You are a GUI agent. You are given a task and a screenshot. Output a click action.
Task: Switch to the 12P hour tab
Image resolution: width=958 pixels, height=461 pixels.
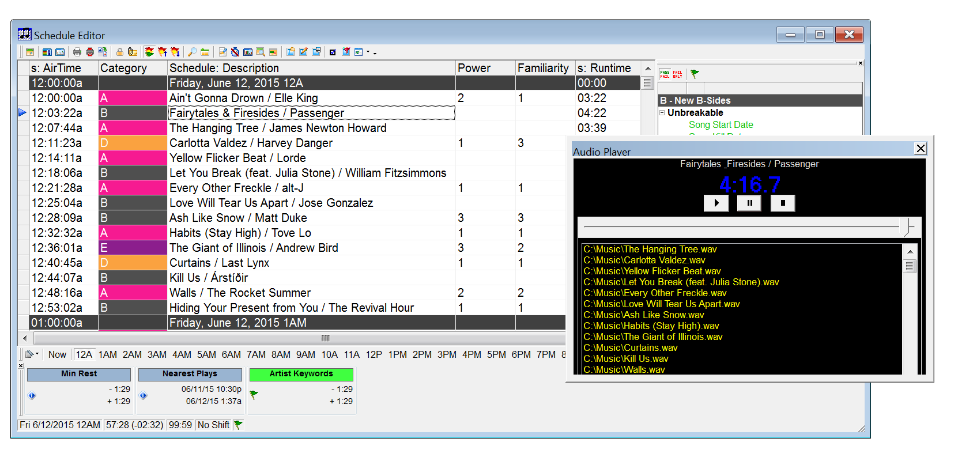pyautogui.click(x=374, y=355)
